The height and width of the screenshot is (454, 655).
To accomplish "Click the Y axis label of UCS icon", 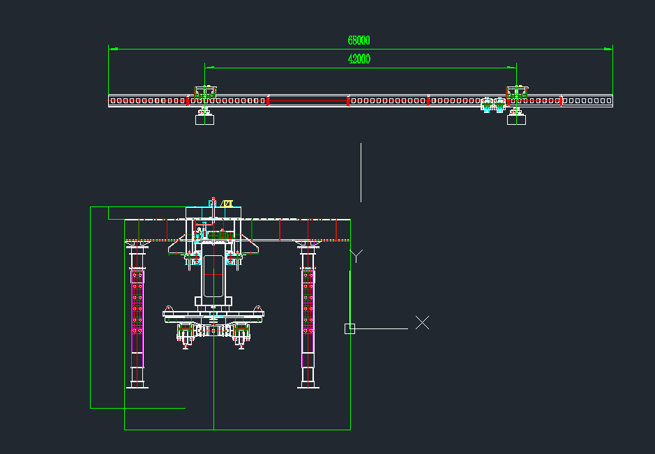I will pyautogui.click(x=356, y=256).
